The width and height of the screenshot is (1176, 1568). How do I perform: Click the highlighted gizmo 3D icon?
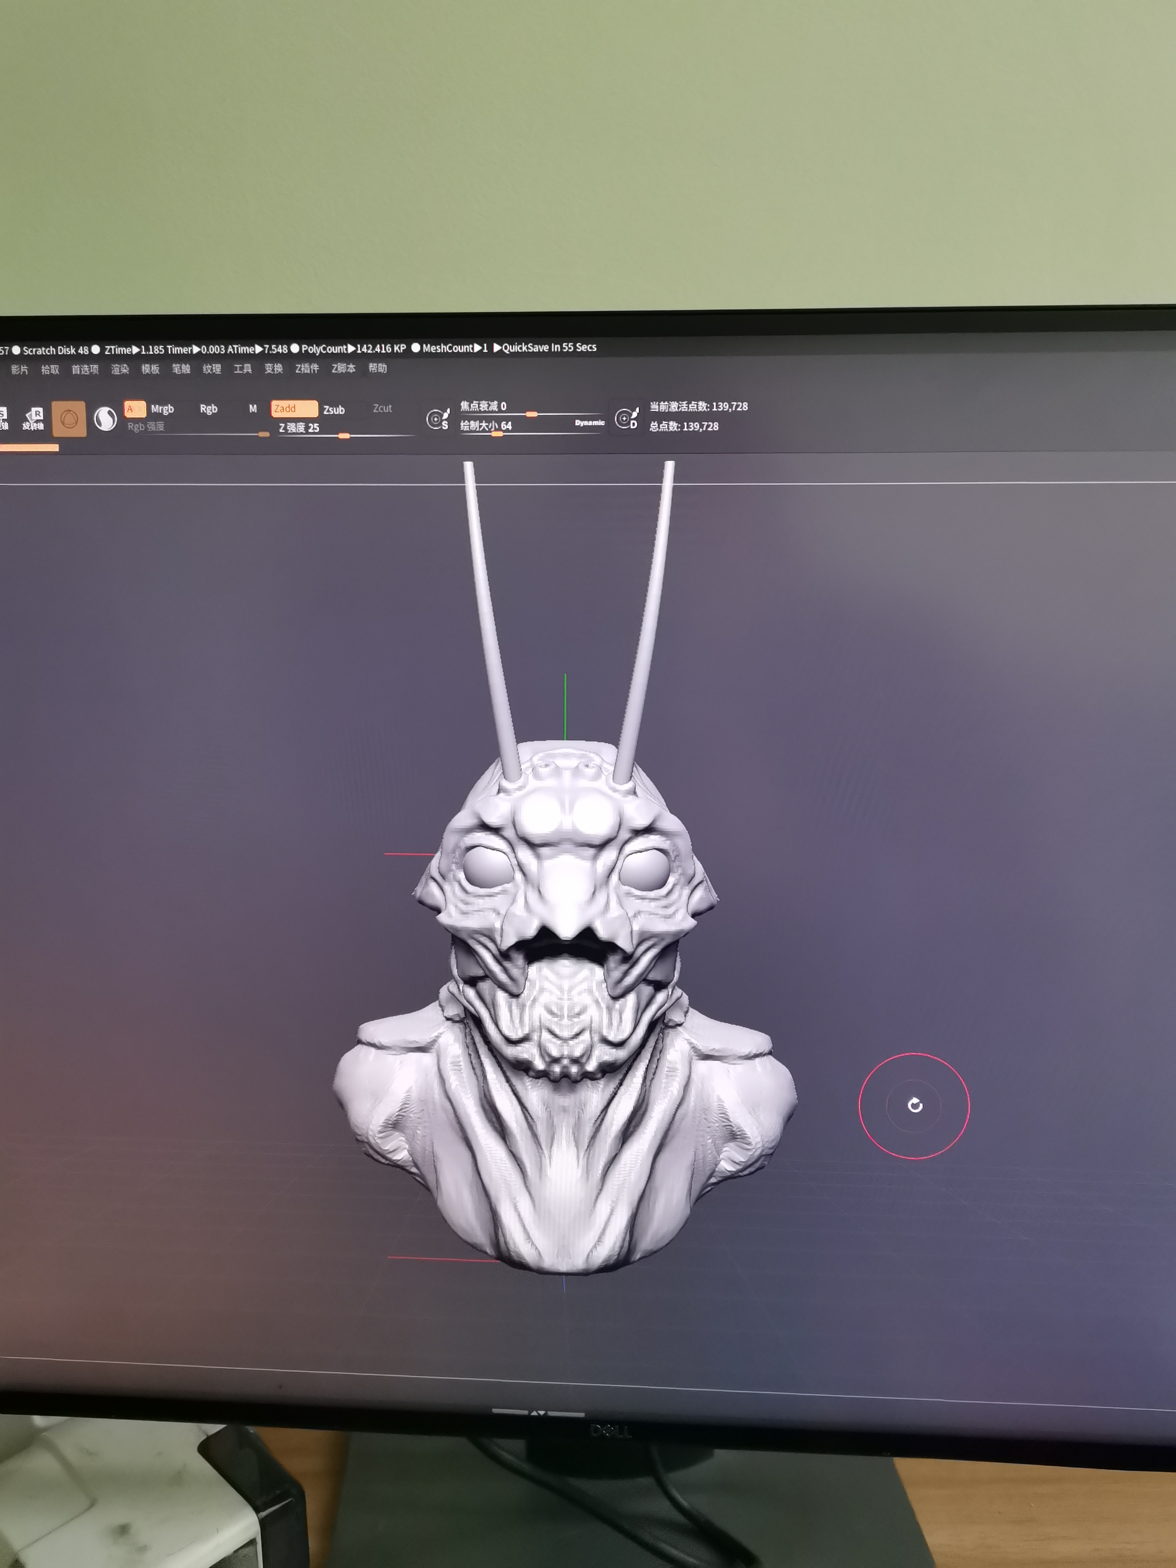69,419
